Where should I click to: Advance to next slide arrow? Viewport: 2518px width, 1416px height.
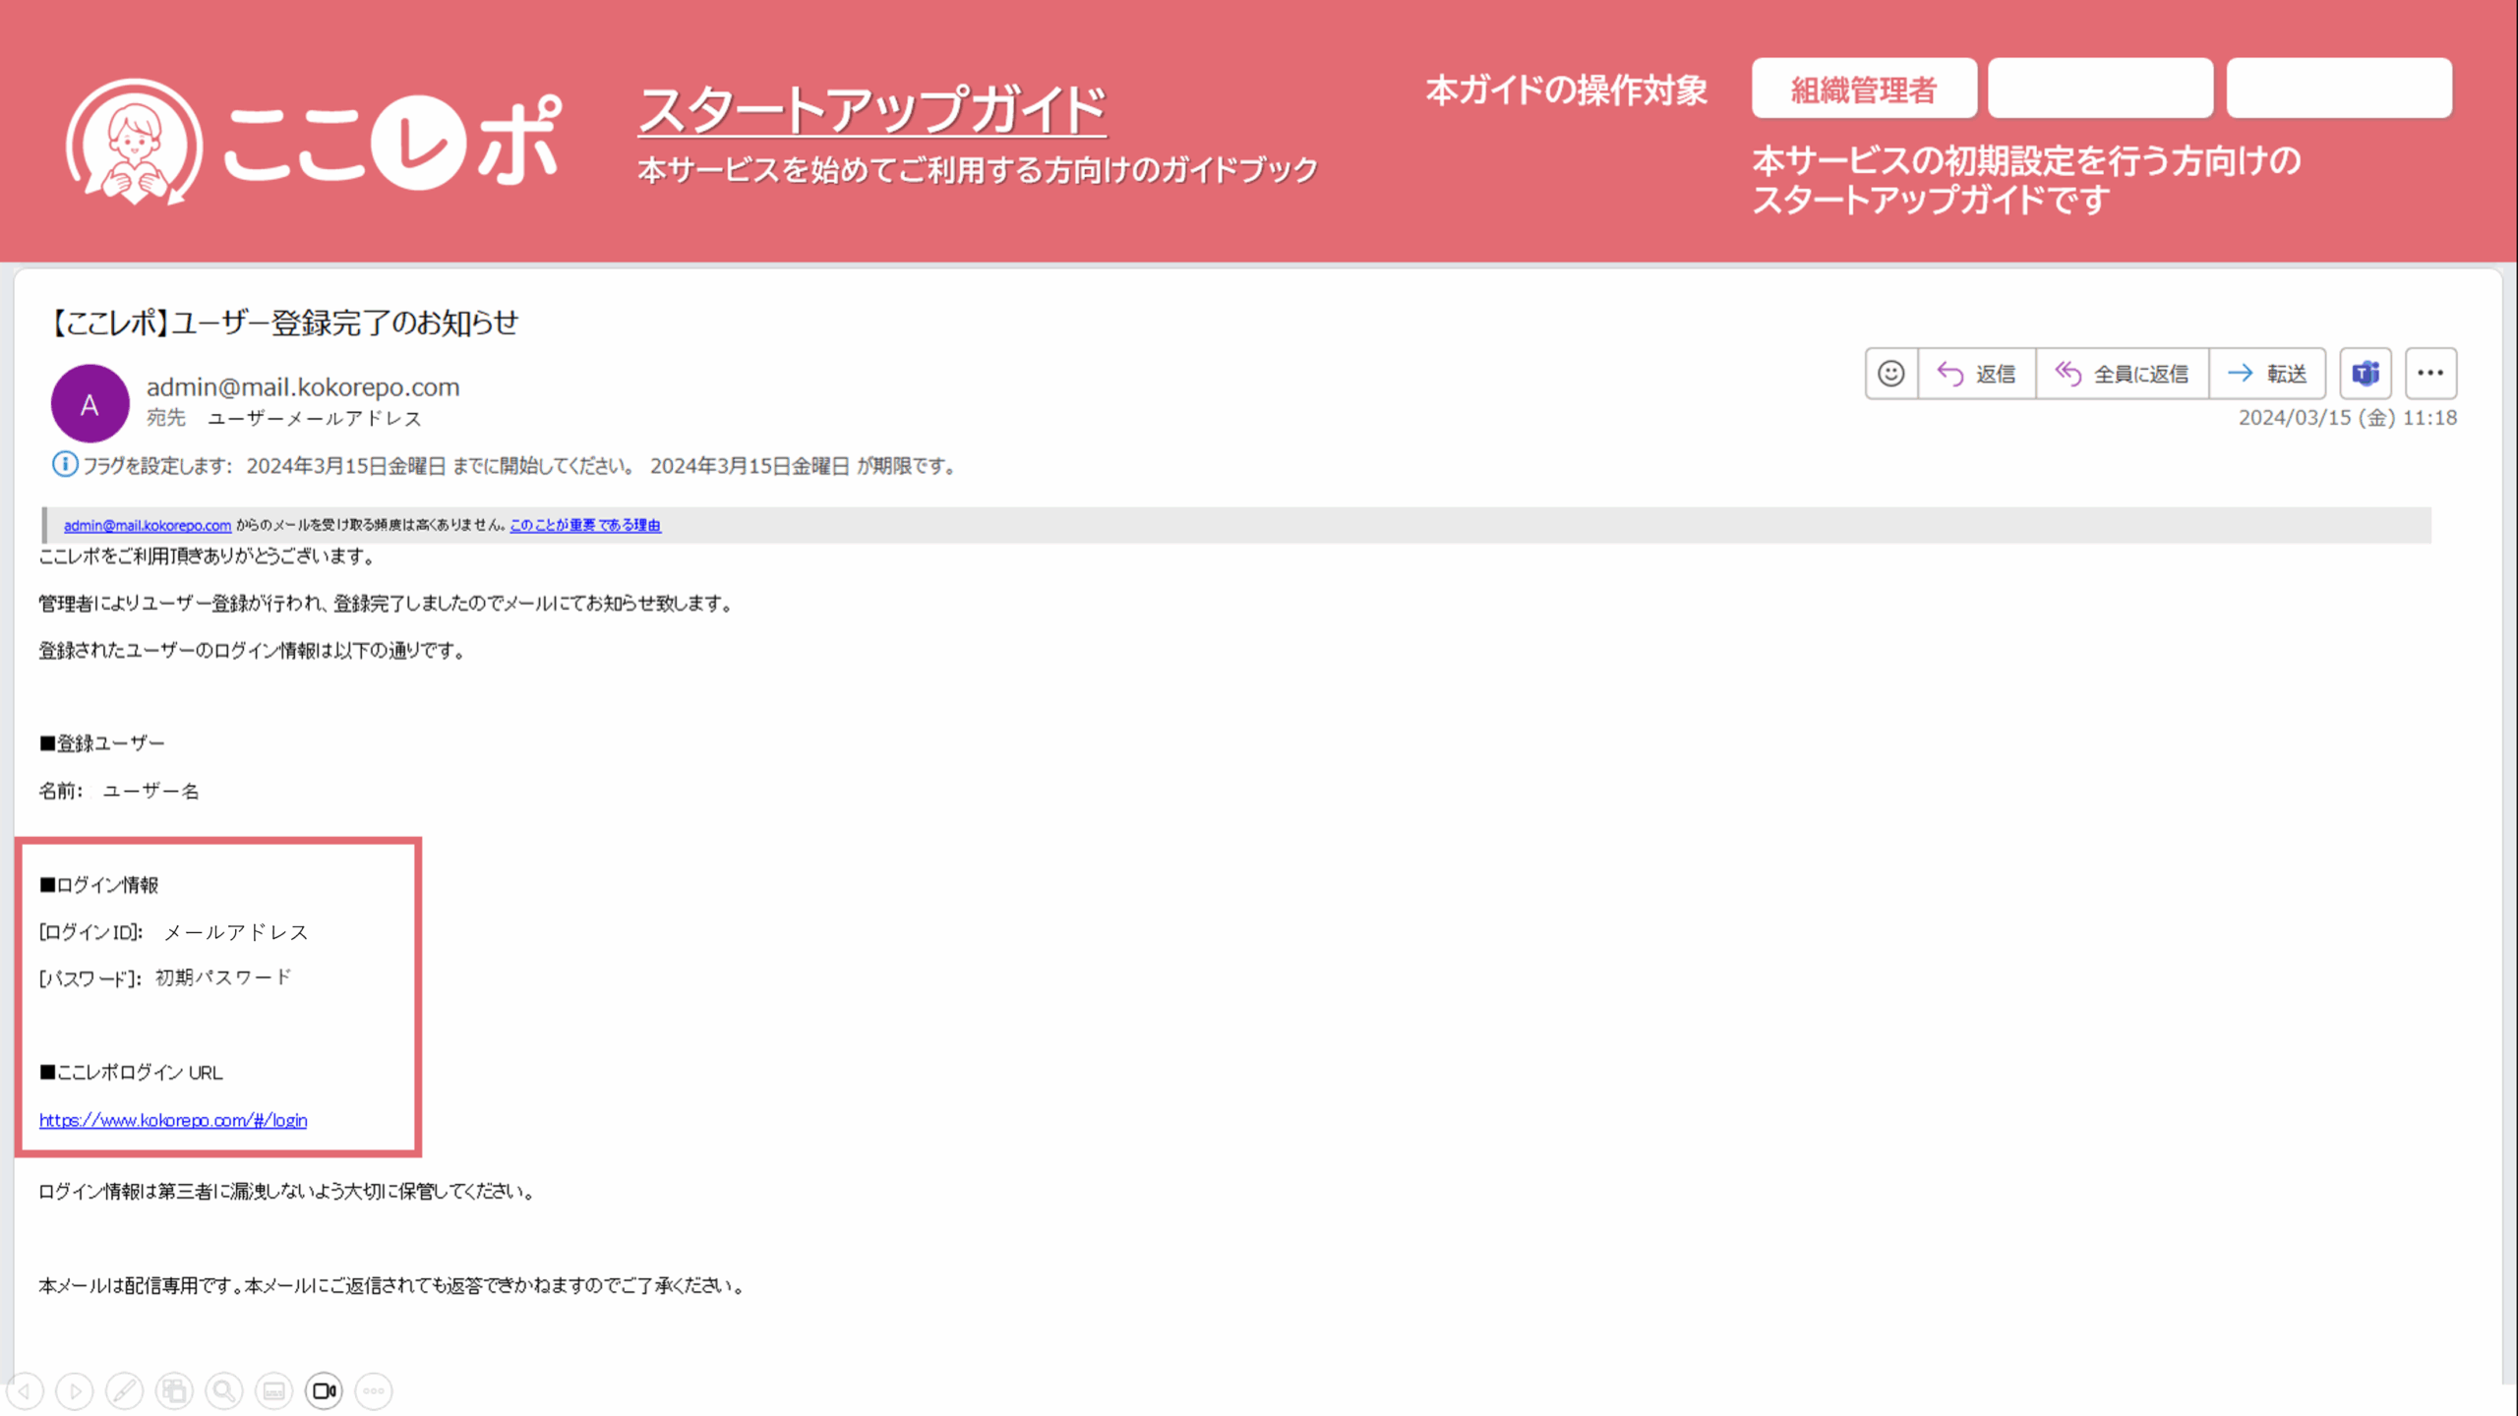click(75, 1390)
